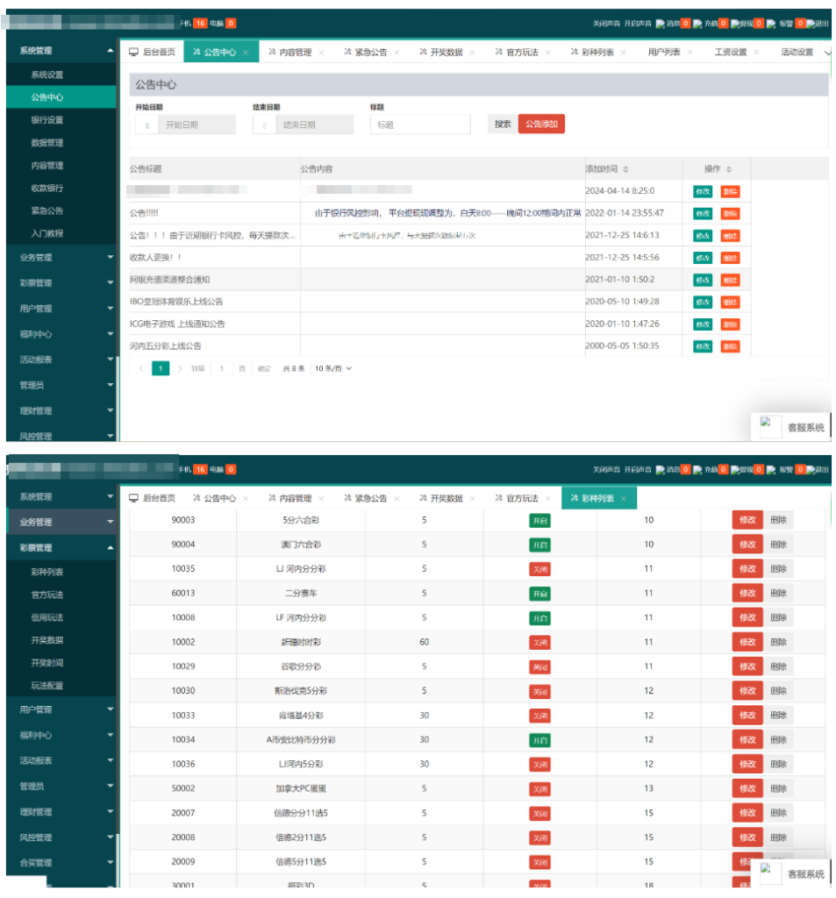Switch to the 活动设置 tab
Image resolution: width=836 pixels, height=898 pixels.
coord(797,52)
